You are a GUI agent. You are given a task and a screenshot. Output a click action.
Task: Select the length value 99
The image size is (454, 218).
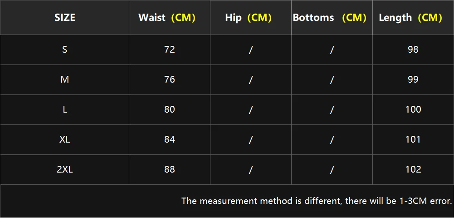tap(413, 79)
